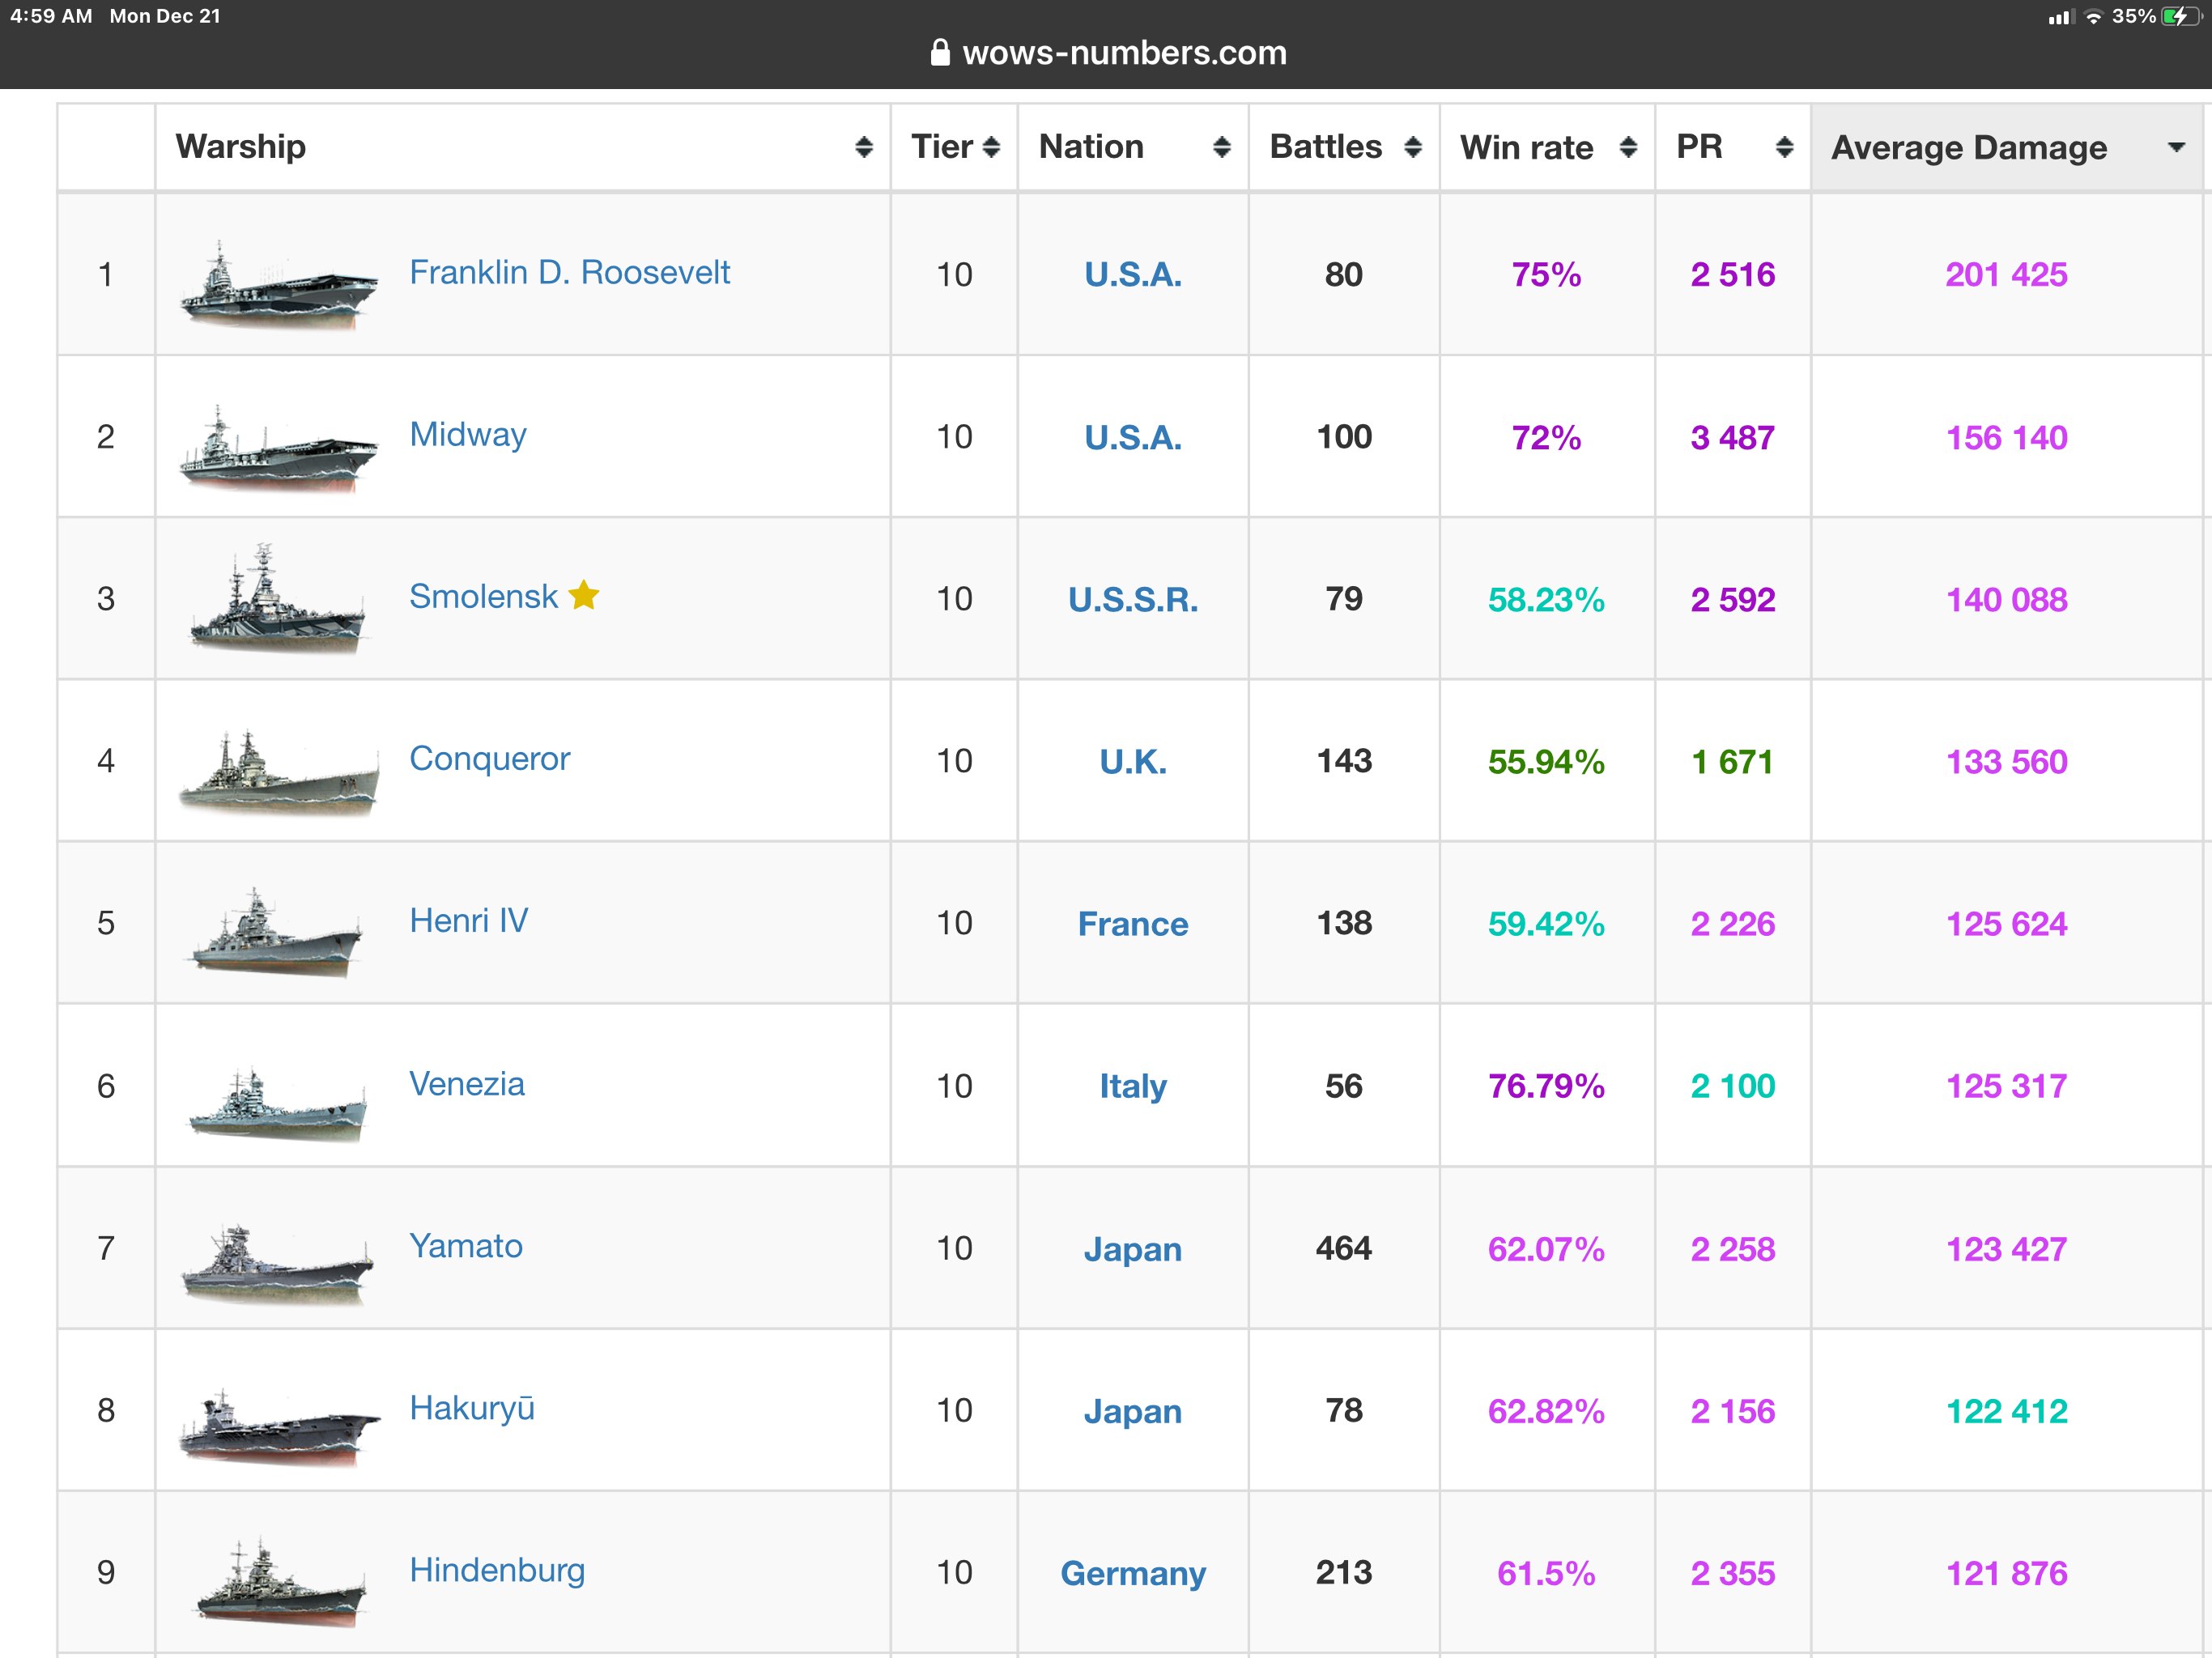Open the Henri IV ship link
The width and height of the screenshot is (2212, 1658).
468,921
